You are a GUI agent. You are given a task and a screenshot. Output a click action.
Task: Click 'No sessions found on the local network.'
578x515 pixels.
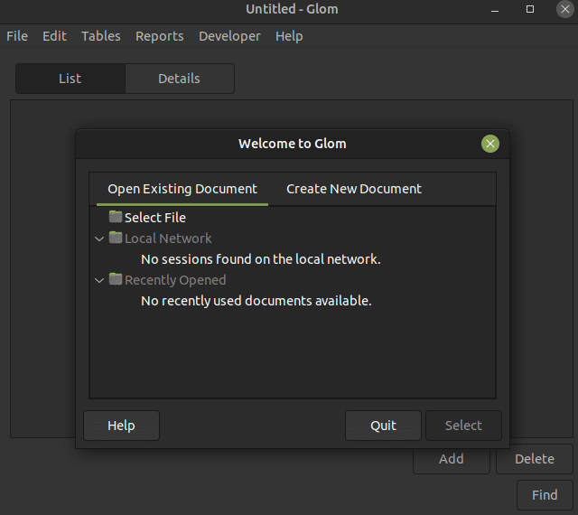tap(261, 259)
